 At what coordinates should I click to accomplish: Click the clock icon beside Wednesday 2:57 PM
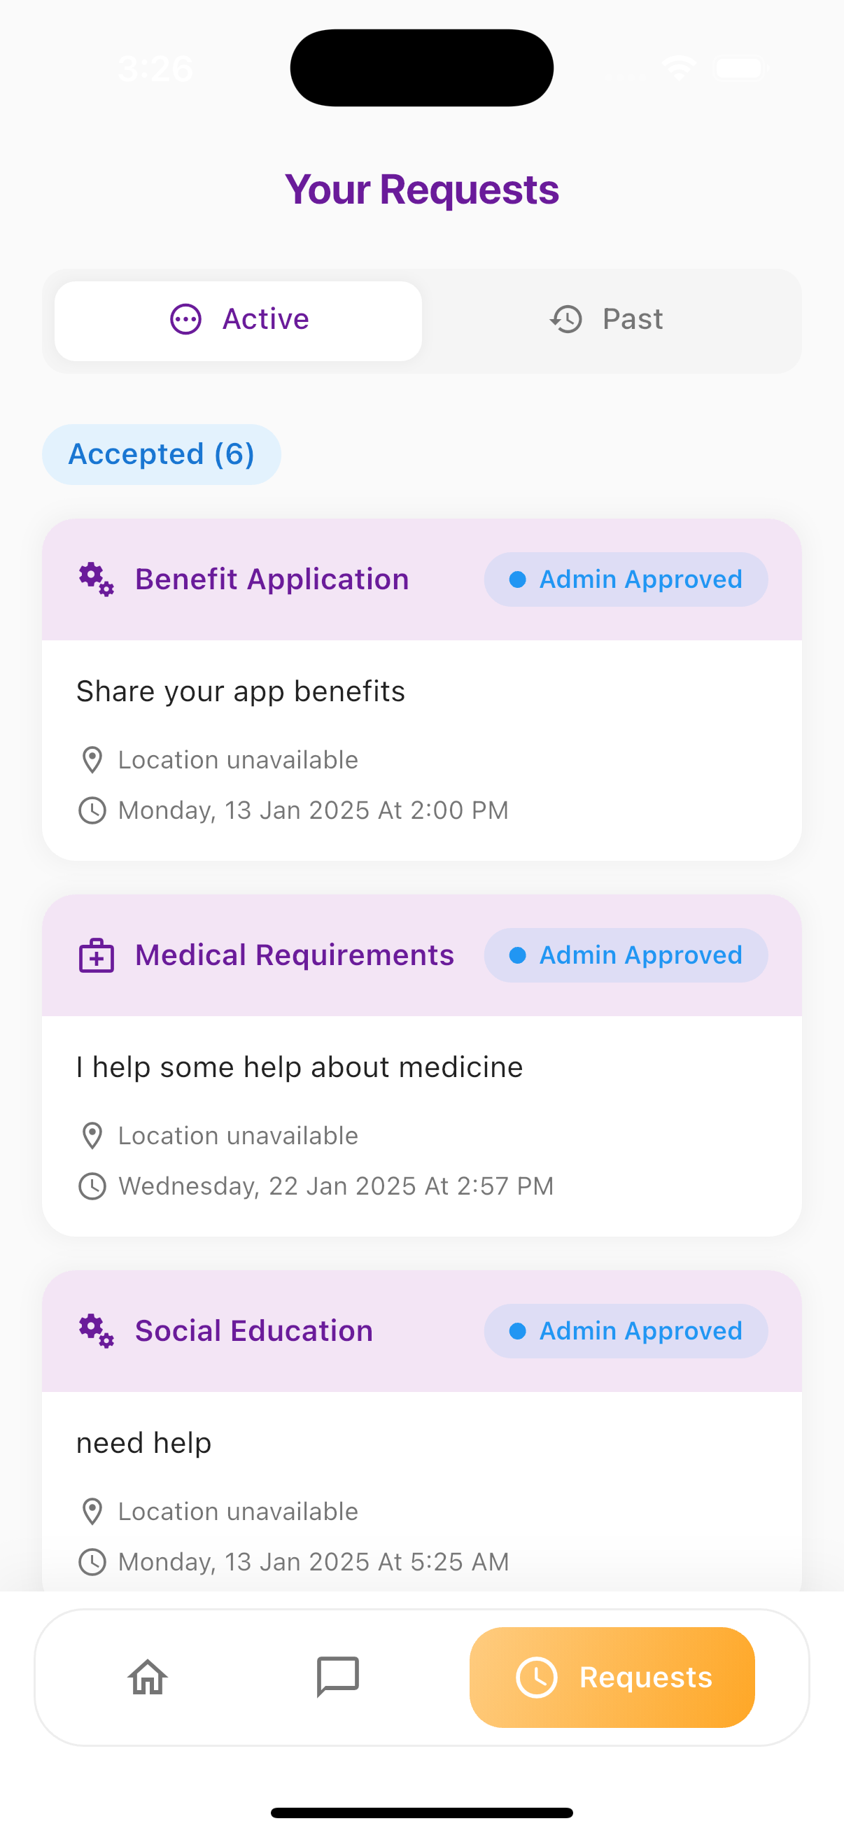click(x=92, y=1186)
